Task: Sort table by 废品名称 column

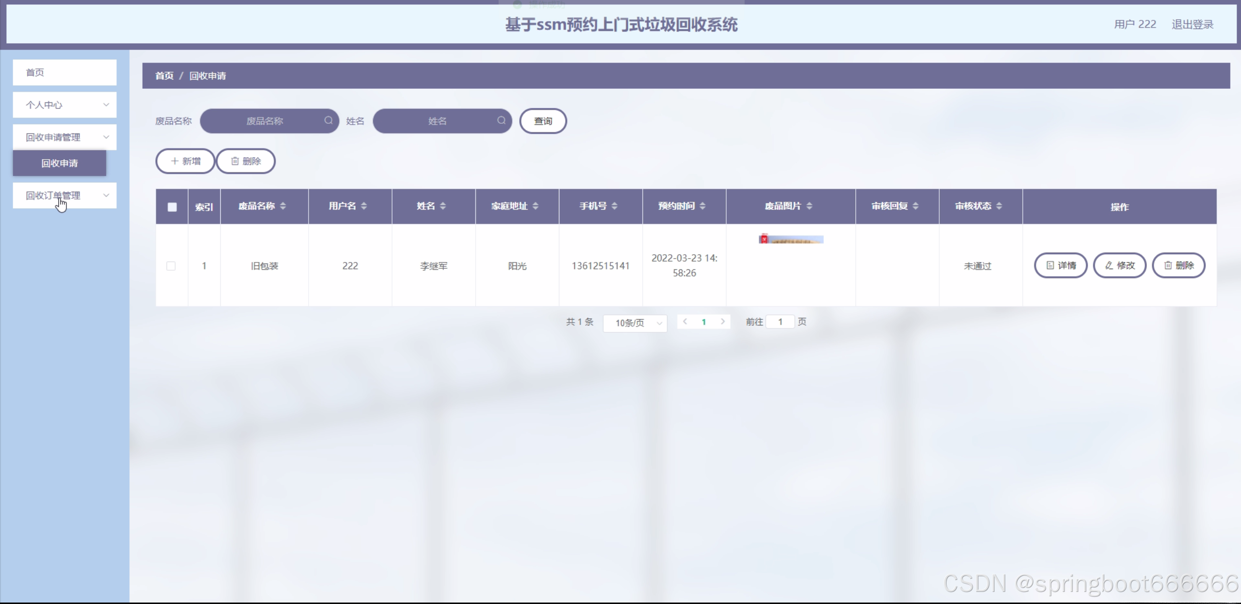Action: [x=283, y=206]
